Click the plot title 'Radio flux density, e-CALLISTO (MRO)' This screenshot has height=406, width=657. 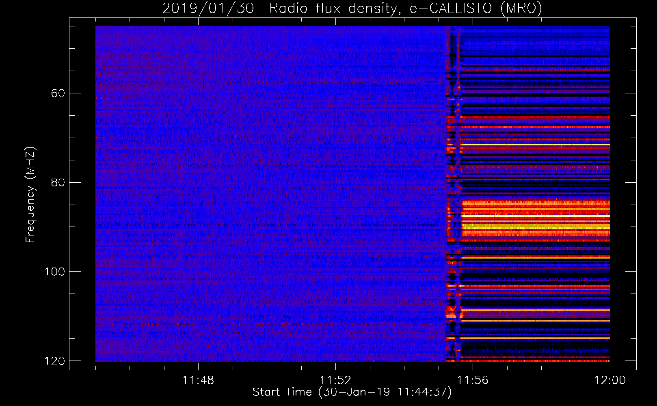coord(406,8)
